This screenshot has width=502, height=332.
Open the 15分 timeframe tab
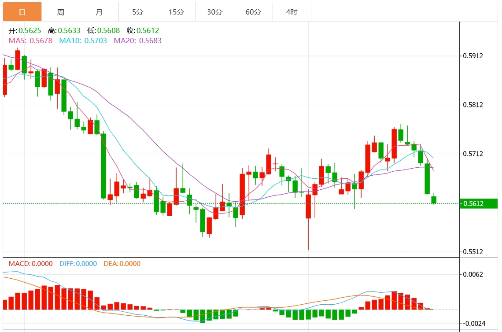click(177, 12)
